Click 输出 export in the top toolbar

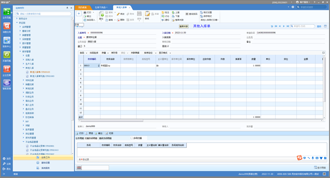(88, 16)
